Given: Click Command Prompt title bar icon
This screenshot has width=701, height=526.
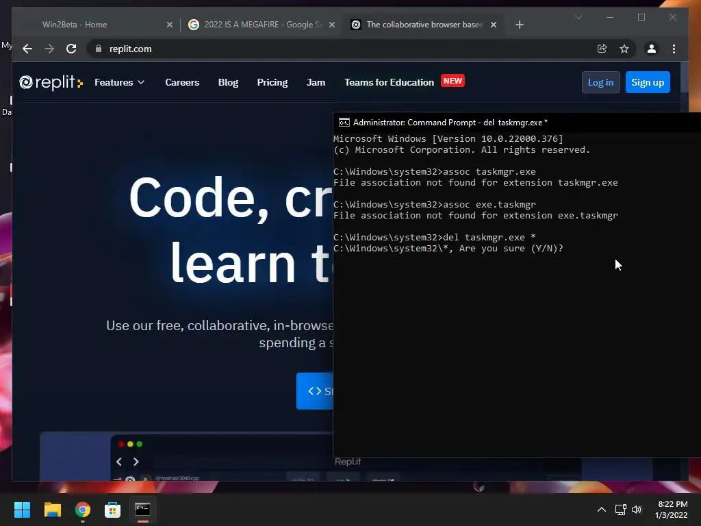Looking at the screenshot, I should (344, 123).
